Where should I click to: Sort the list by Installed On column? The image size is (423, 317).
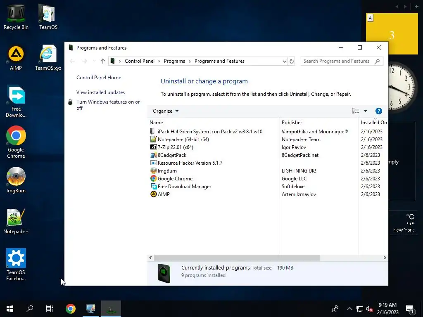coord(373,122)
